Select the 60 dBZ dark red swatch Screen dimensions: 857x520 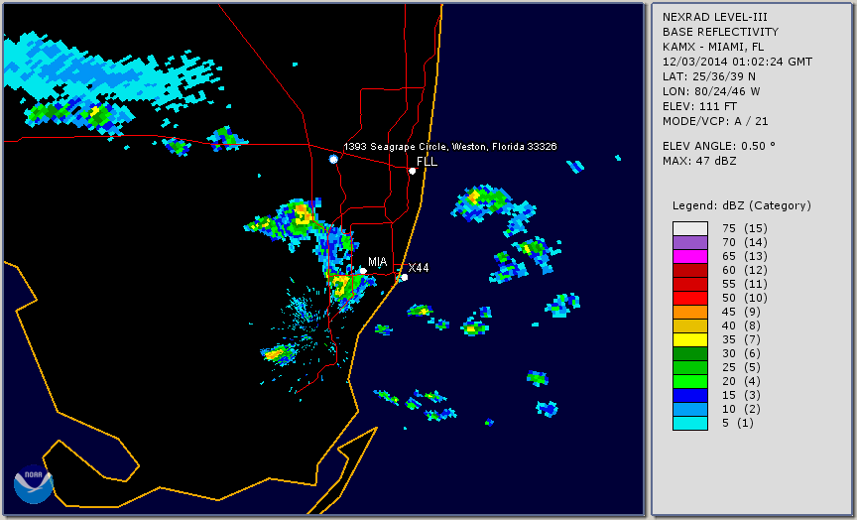tap(690, 271)
